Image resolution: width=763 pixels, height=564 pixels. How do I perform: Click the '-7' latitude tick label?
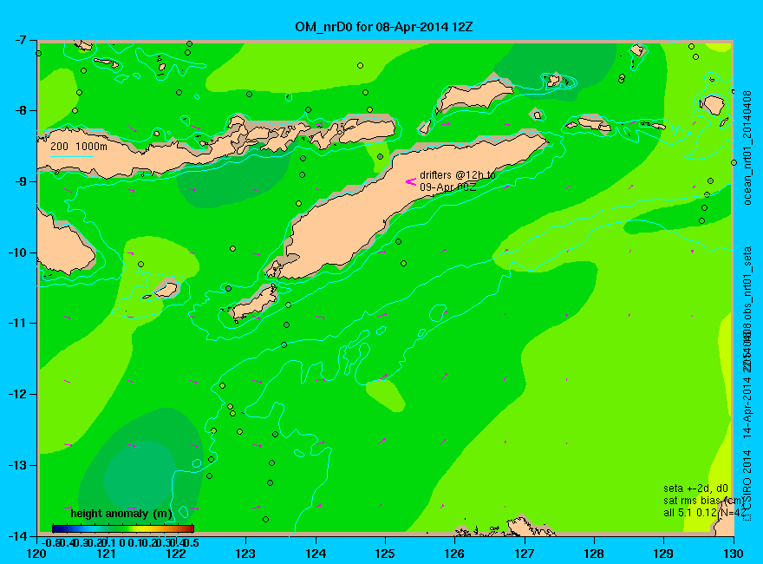[x=23, y=41]
